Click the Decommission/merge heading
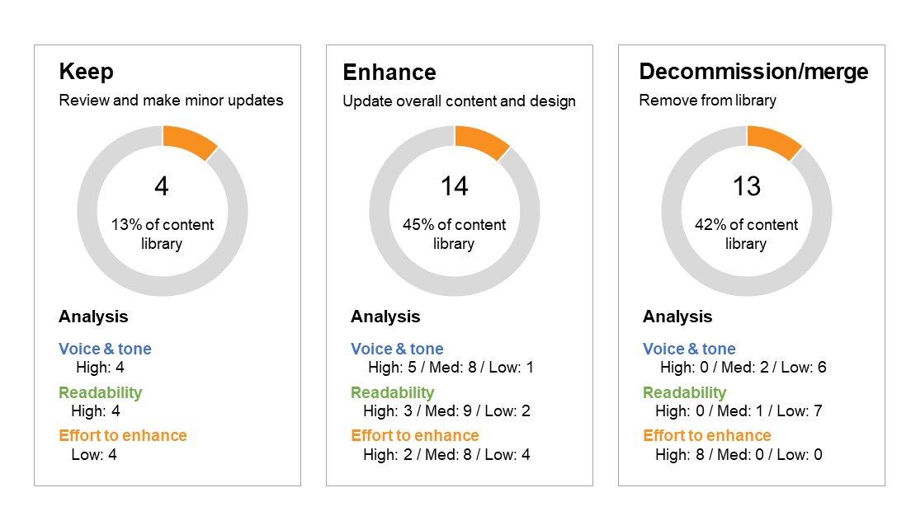The height and width of the screenshot is (530, 911). point(753,72)
